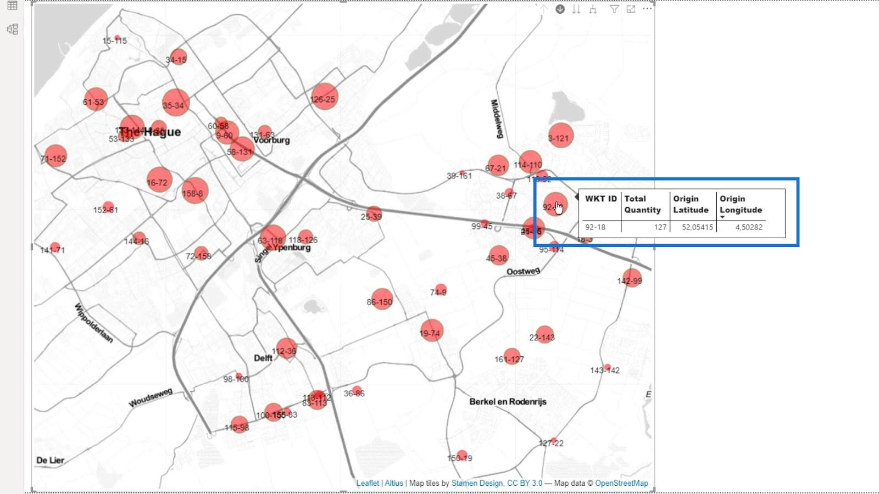
Task: Select map bubble 115-98
Action: coord(239,425)
